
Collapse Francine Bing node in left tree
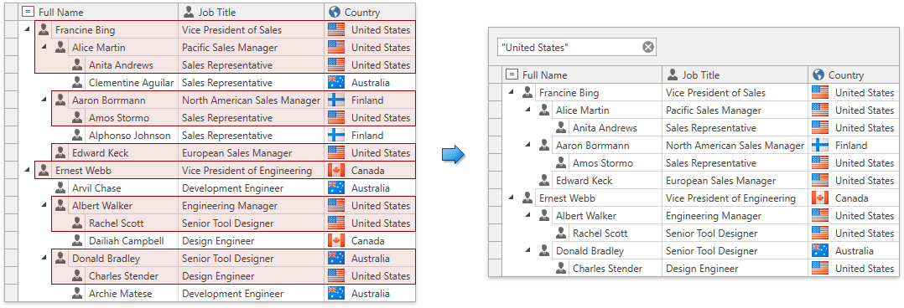coord(27,30)
